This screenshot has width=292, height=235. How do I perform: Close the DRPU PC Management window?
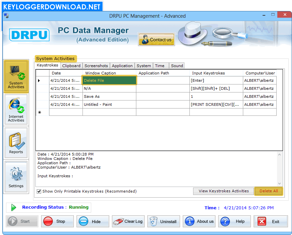[285, 14]
